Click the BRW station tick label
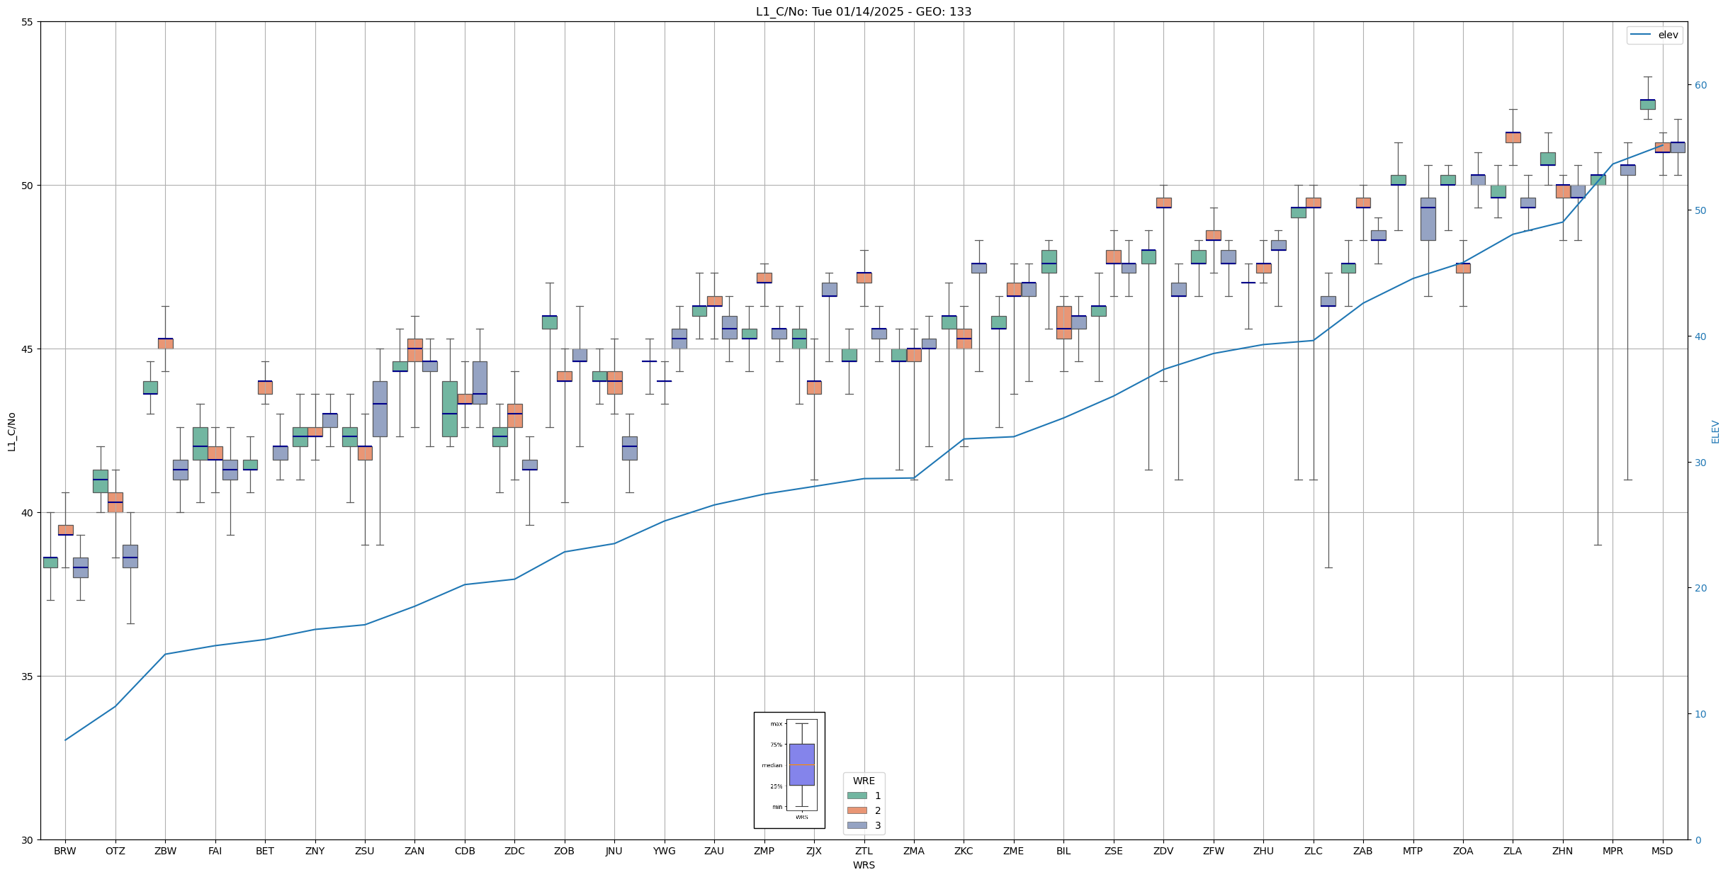This screenshot has height=877, width=1728. [x=64, y=851]
